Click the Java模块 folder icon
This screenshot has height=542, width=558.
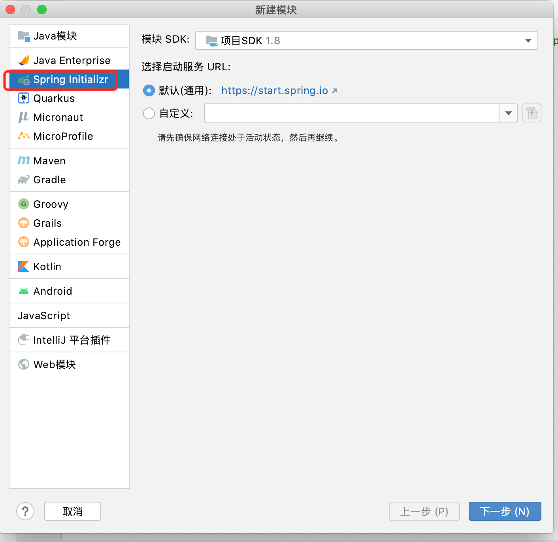(24, 36)
